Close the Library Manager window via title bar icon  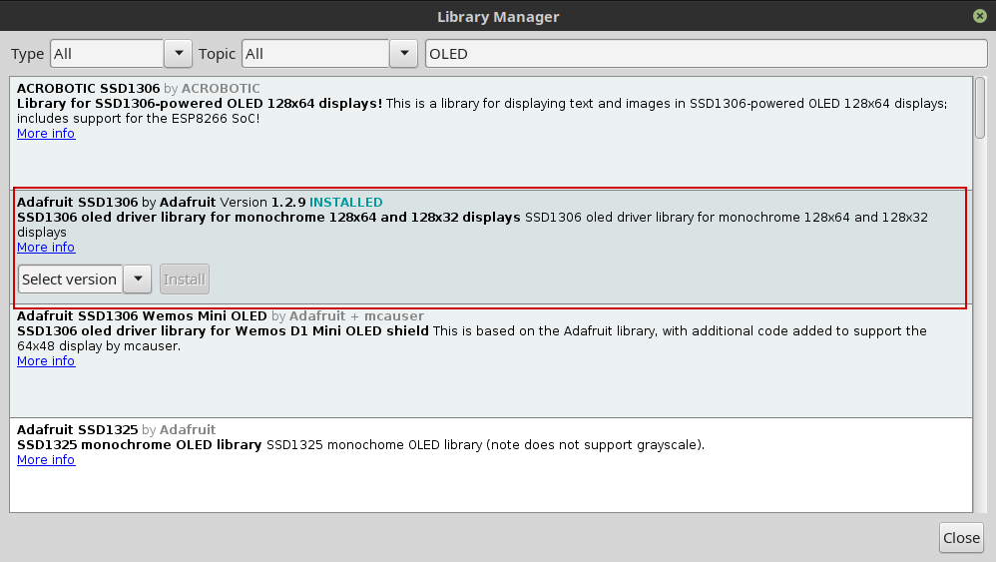(x=979, y=16)
